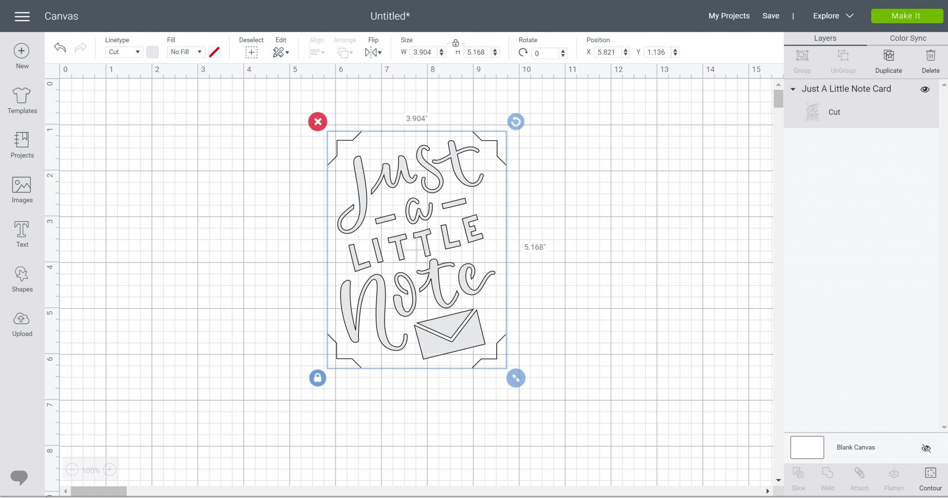
Task: Click the Width stepper arrows
Action: coord(441,52)
